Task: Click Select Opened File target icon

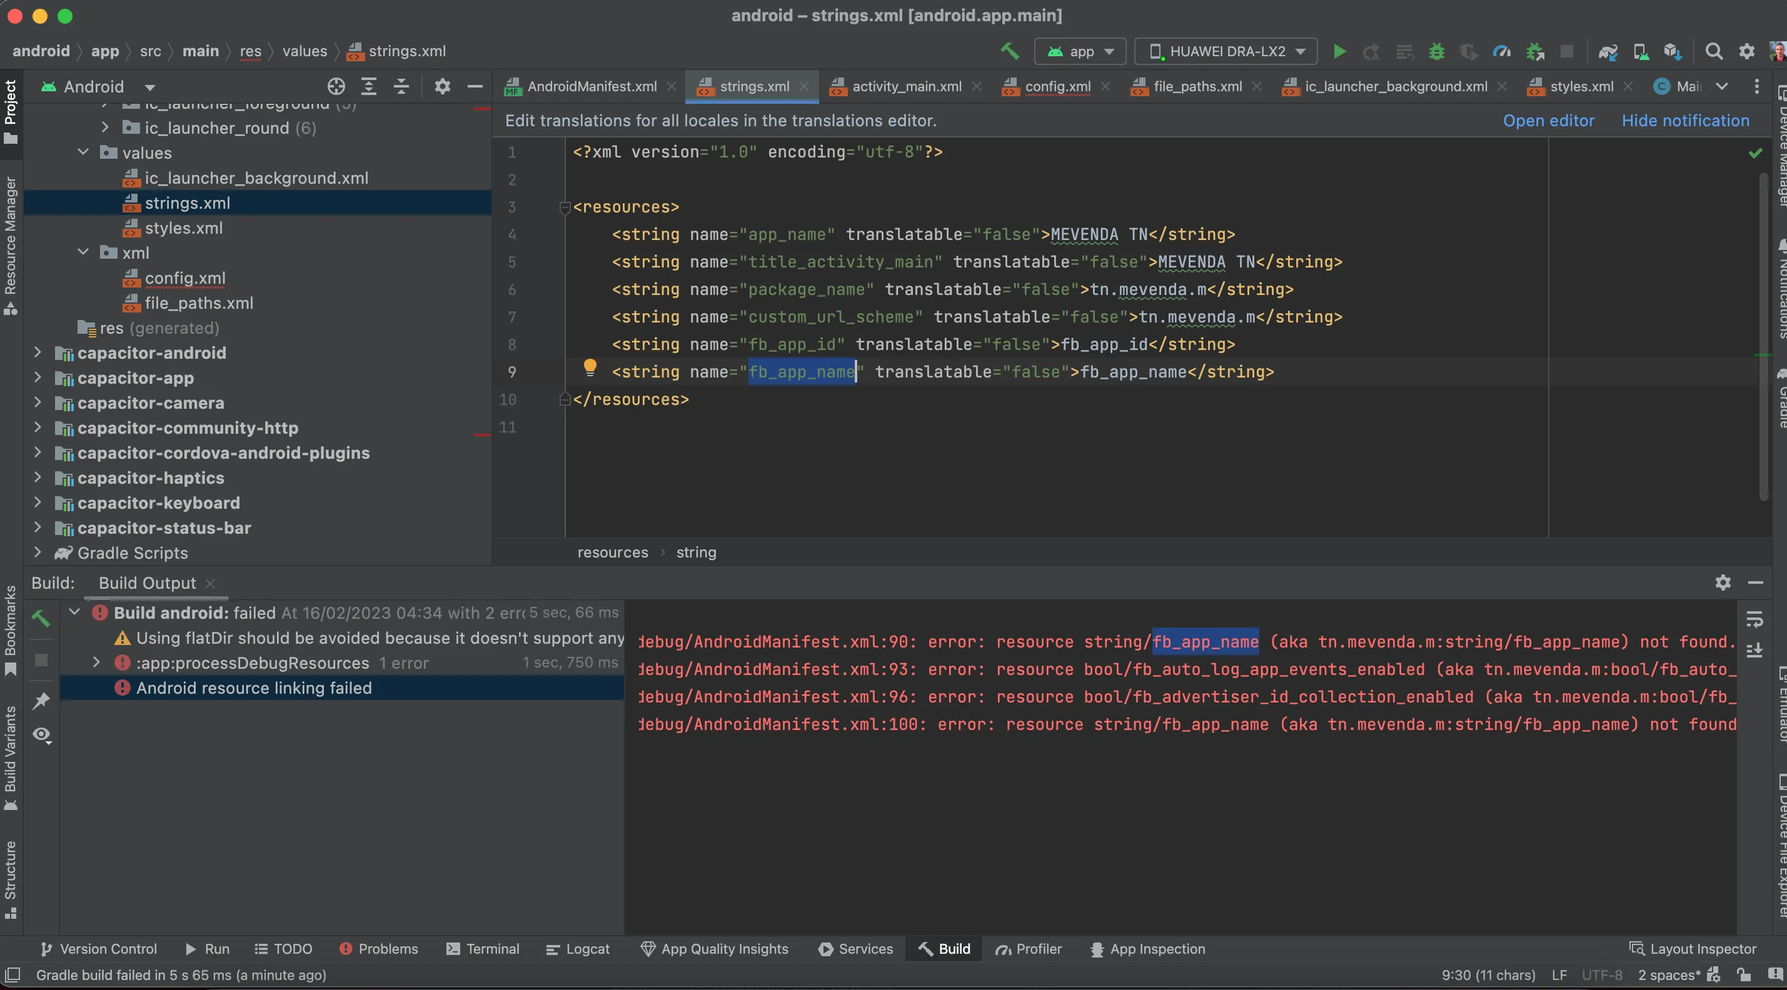Action: point(336,87)
